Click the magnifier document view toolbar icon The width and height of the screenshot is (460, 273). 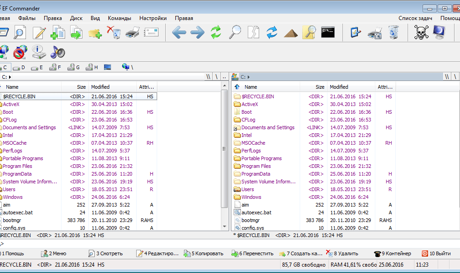20,32
